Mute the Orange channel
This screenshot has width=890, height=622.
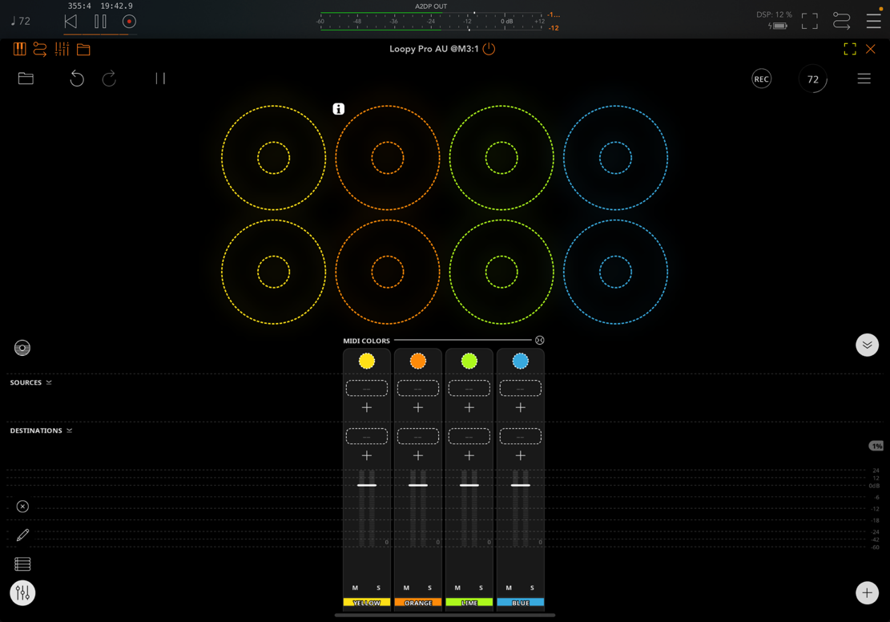coord(406,588)
